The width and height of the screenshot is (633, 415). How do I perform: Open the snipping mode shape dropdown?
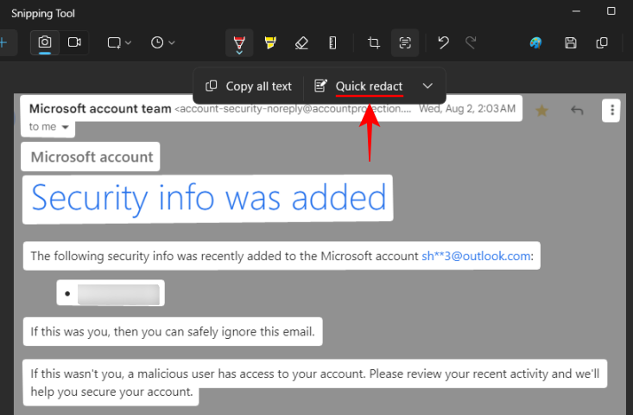(119, 42)
